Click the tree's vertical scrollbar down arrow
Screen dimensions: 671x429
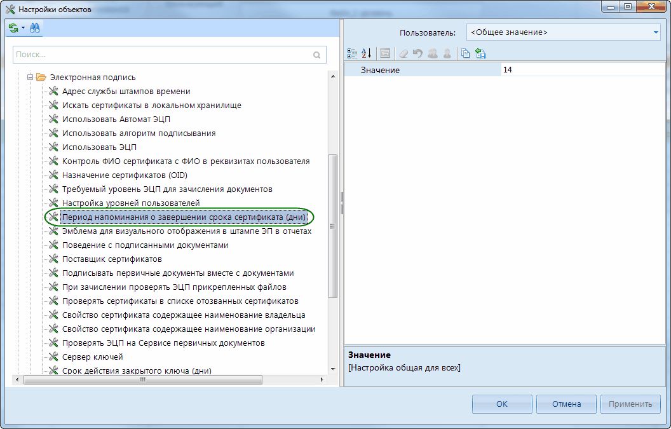pos(332,369)
